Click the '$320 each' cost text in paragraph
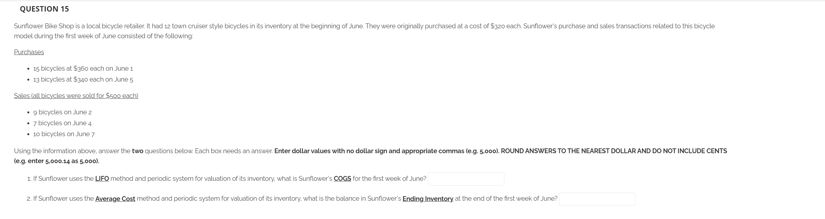The height and width of the screenshot is (219, 825). click(505, 26)
